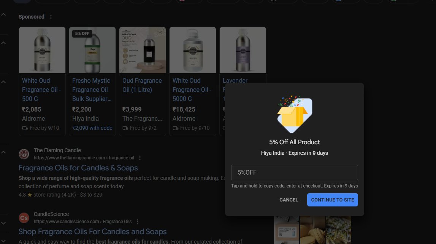Click the CandleScience URL breadcrumb
Screen dimensions: 436x244
click(82, 222)
